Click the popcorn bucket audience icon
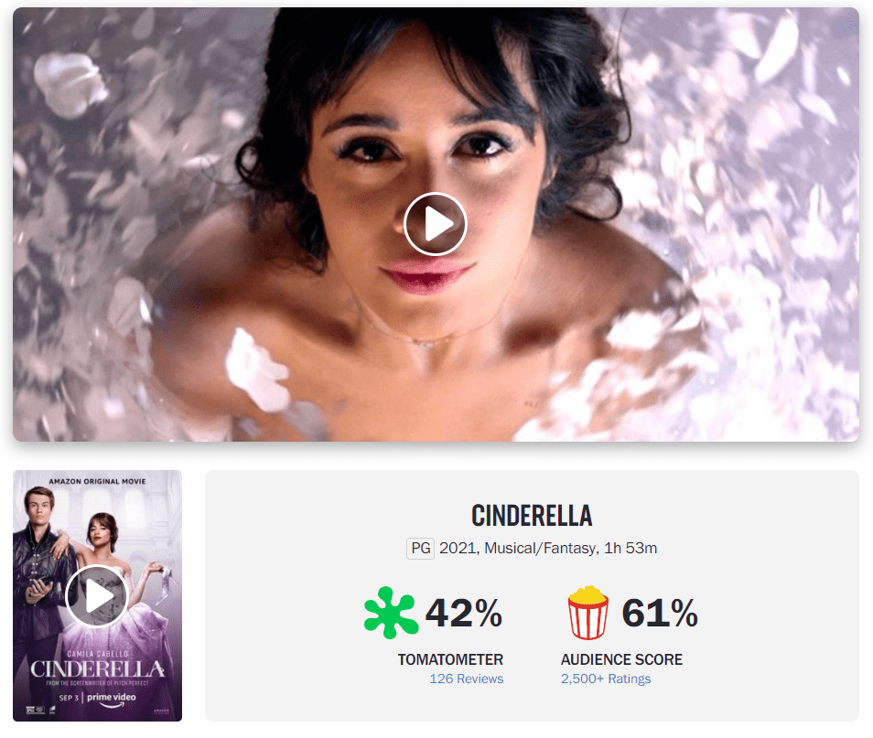873x738 pixels. click(x=587, y=612)
